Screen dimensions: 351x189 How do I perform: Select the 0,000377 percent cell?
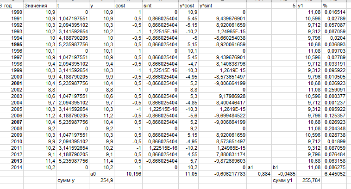tap(334, 96)
